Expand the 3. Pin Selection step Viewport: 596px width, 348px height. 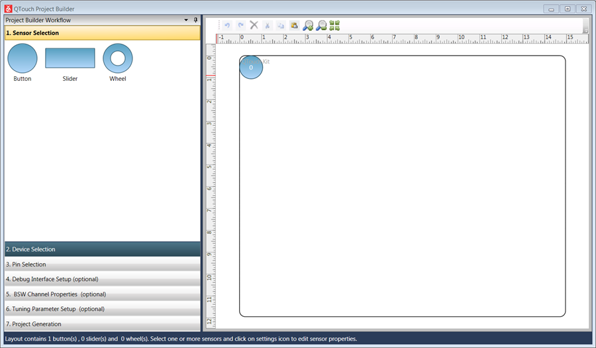[x=102, y=264]
